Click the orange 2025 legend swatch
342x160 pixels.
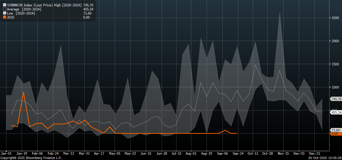pyautogui.click(x=4, y=17)
